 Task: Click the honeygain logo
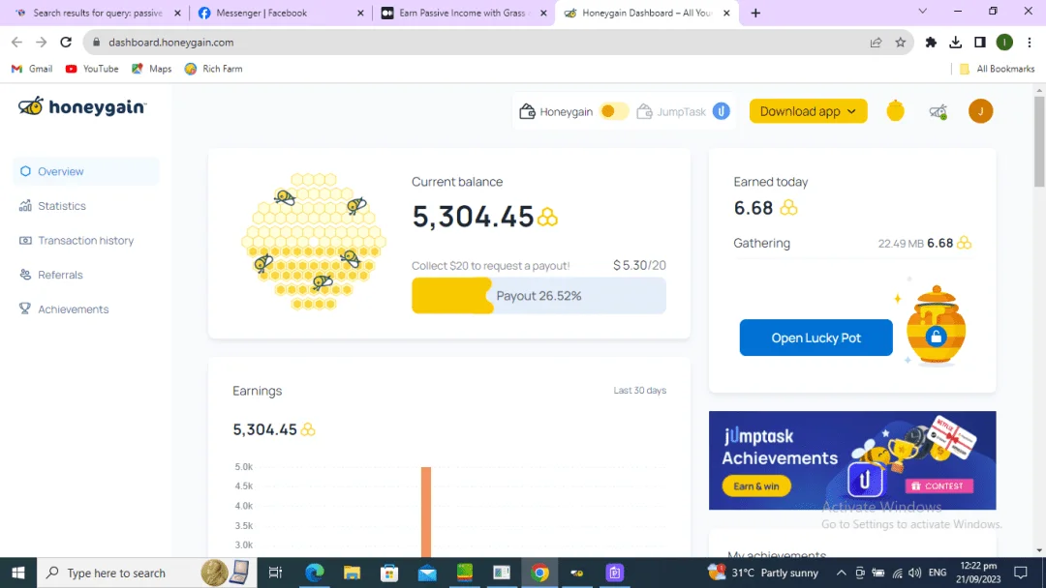coord(82,106)
